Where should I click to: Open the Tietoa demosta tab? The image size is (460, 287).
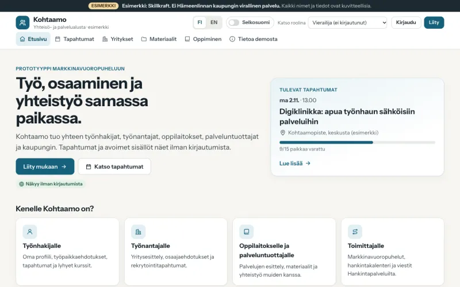(x=254, y=39)
